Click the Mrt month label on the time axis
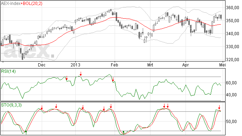242x136 pixels. click(x=150, y=65)
